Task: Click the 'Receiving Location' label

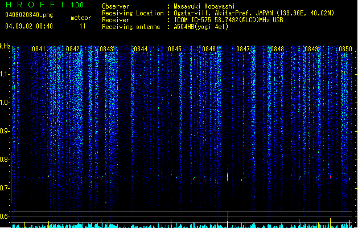Action: tap(133, 13)
